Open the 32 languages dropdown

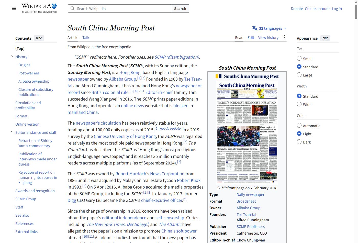(269, 28)
